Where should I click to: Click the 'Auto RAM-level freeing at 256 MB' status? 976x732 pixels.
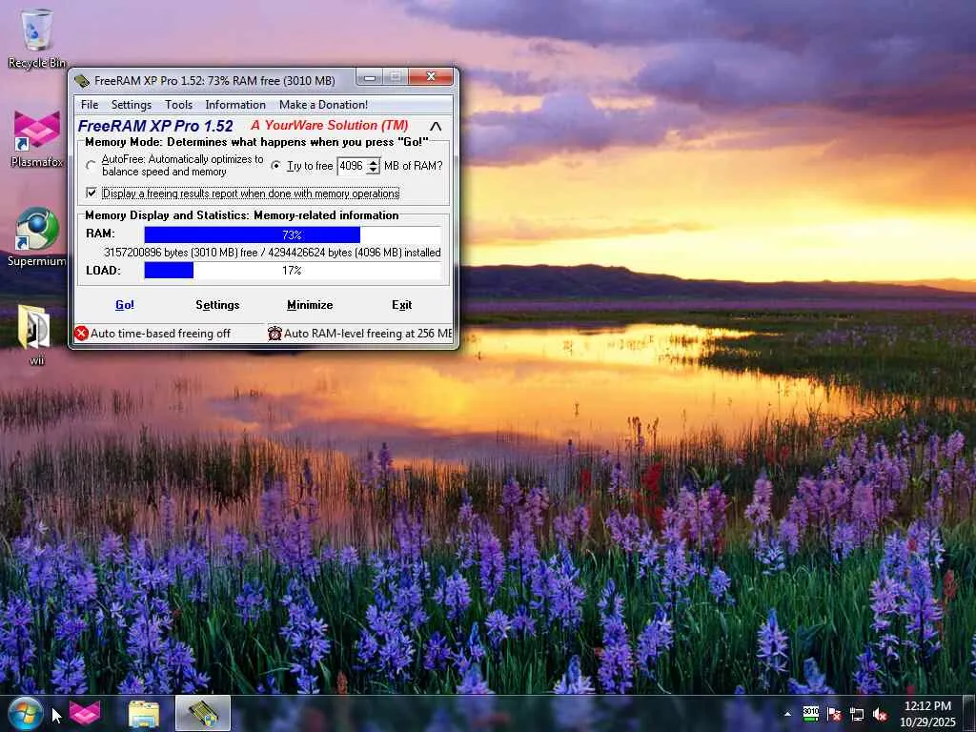point(368,334)
